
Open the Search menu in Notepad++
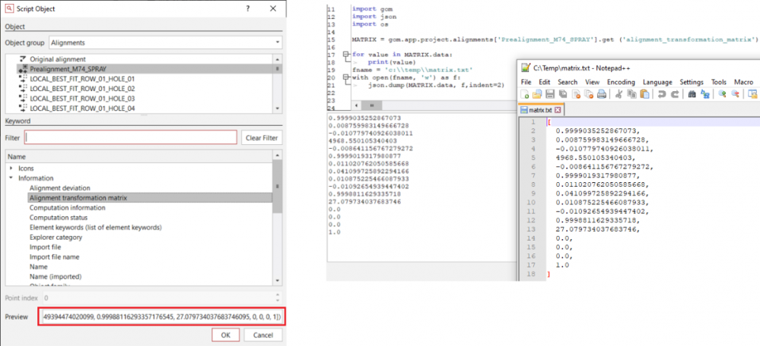coord(568,82)
